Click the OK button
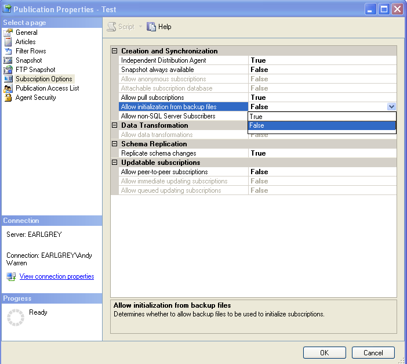 pyautogui.click(x=325, y=353)
